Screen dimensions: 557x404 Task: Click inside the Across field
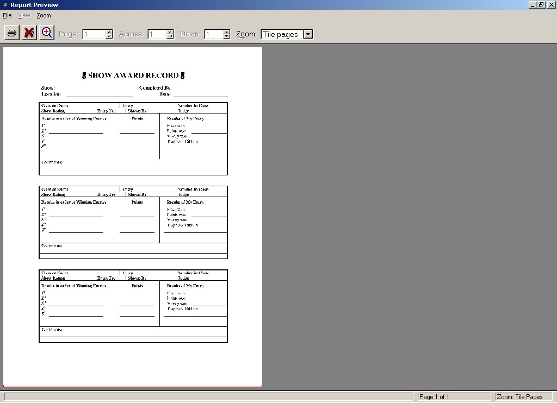[x=156, y=34]
